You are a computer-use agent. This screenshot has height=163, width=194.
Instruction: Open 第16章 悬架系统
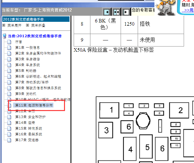(x=28, y=134)
